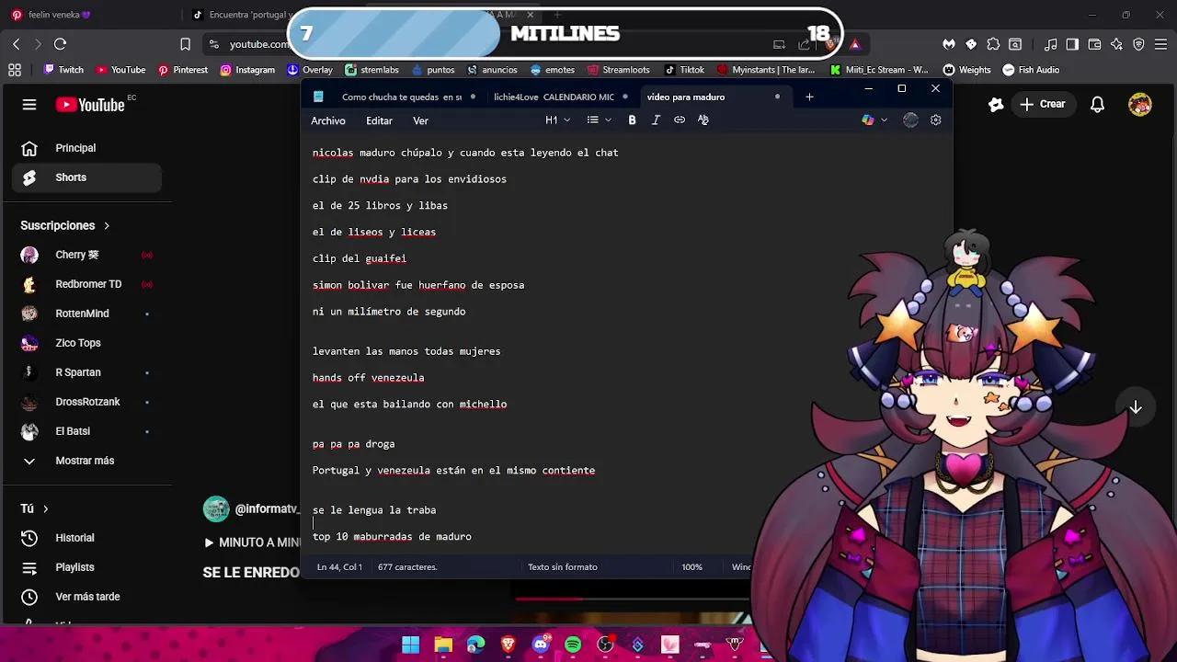Expand Suscripciones section chevron
1177x662 pixels.
107,225
